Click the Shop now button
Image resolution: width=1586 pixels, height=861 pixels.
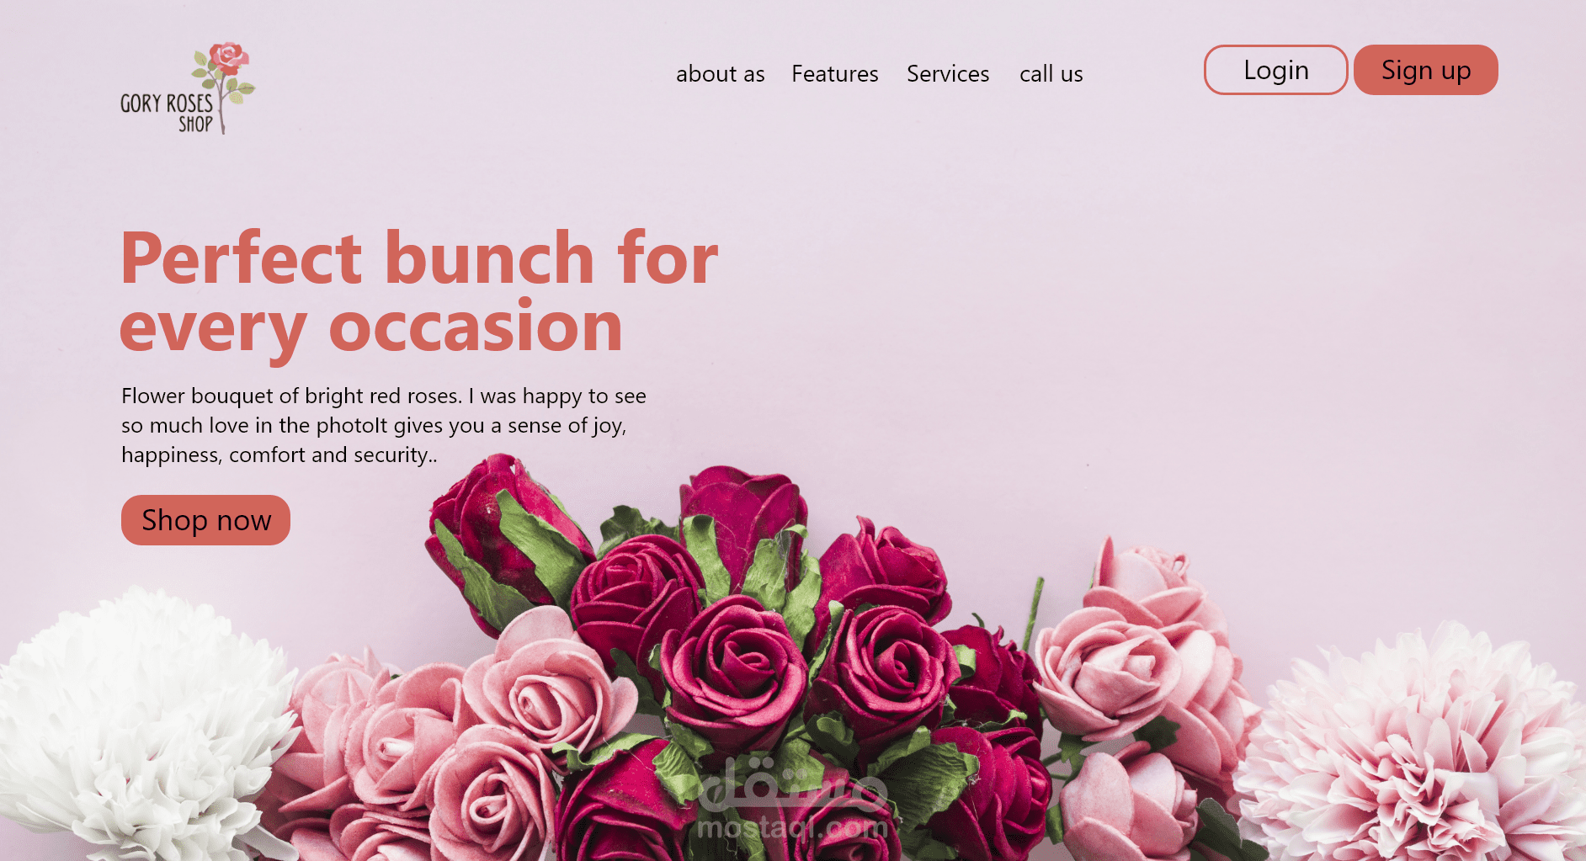(206, 520)
